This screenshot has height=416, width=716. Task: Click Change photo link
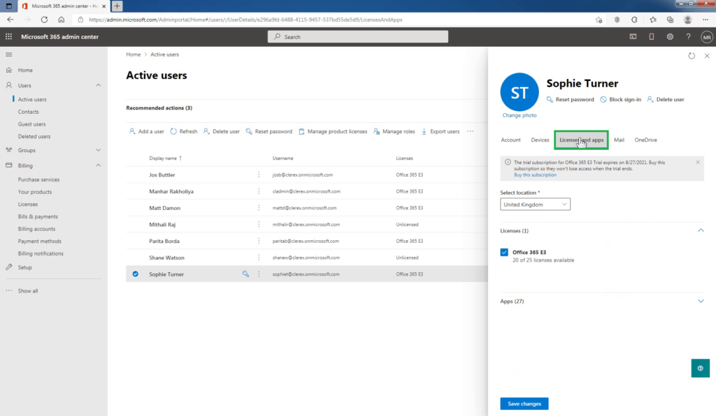tap(520, 115)
